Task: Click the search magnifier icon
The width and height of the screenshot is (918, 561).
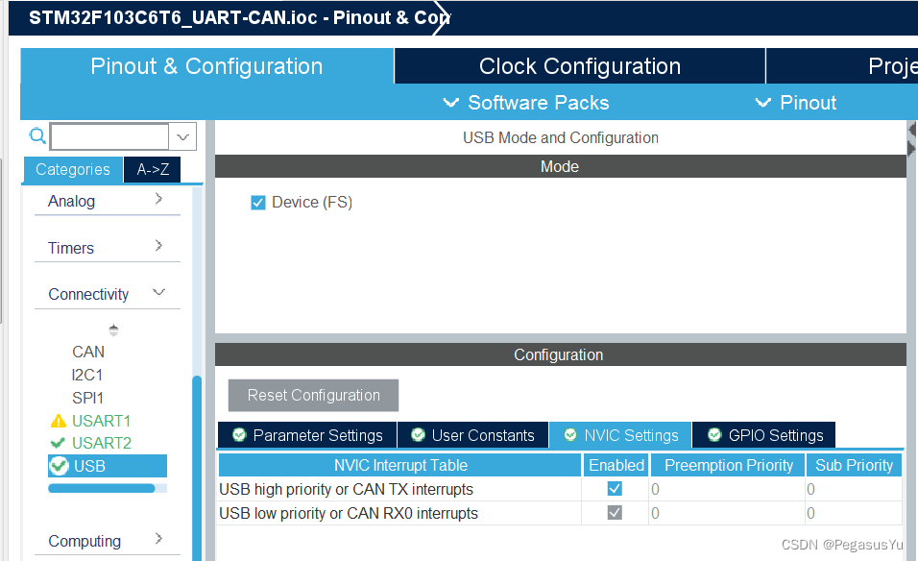Action: tap(36, 135)
